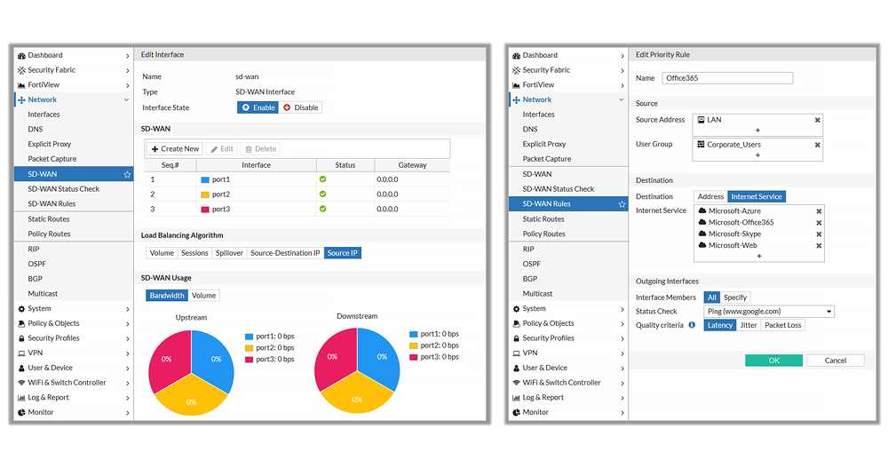Click yellow port2 color swatch in table

point(205,194)
